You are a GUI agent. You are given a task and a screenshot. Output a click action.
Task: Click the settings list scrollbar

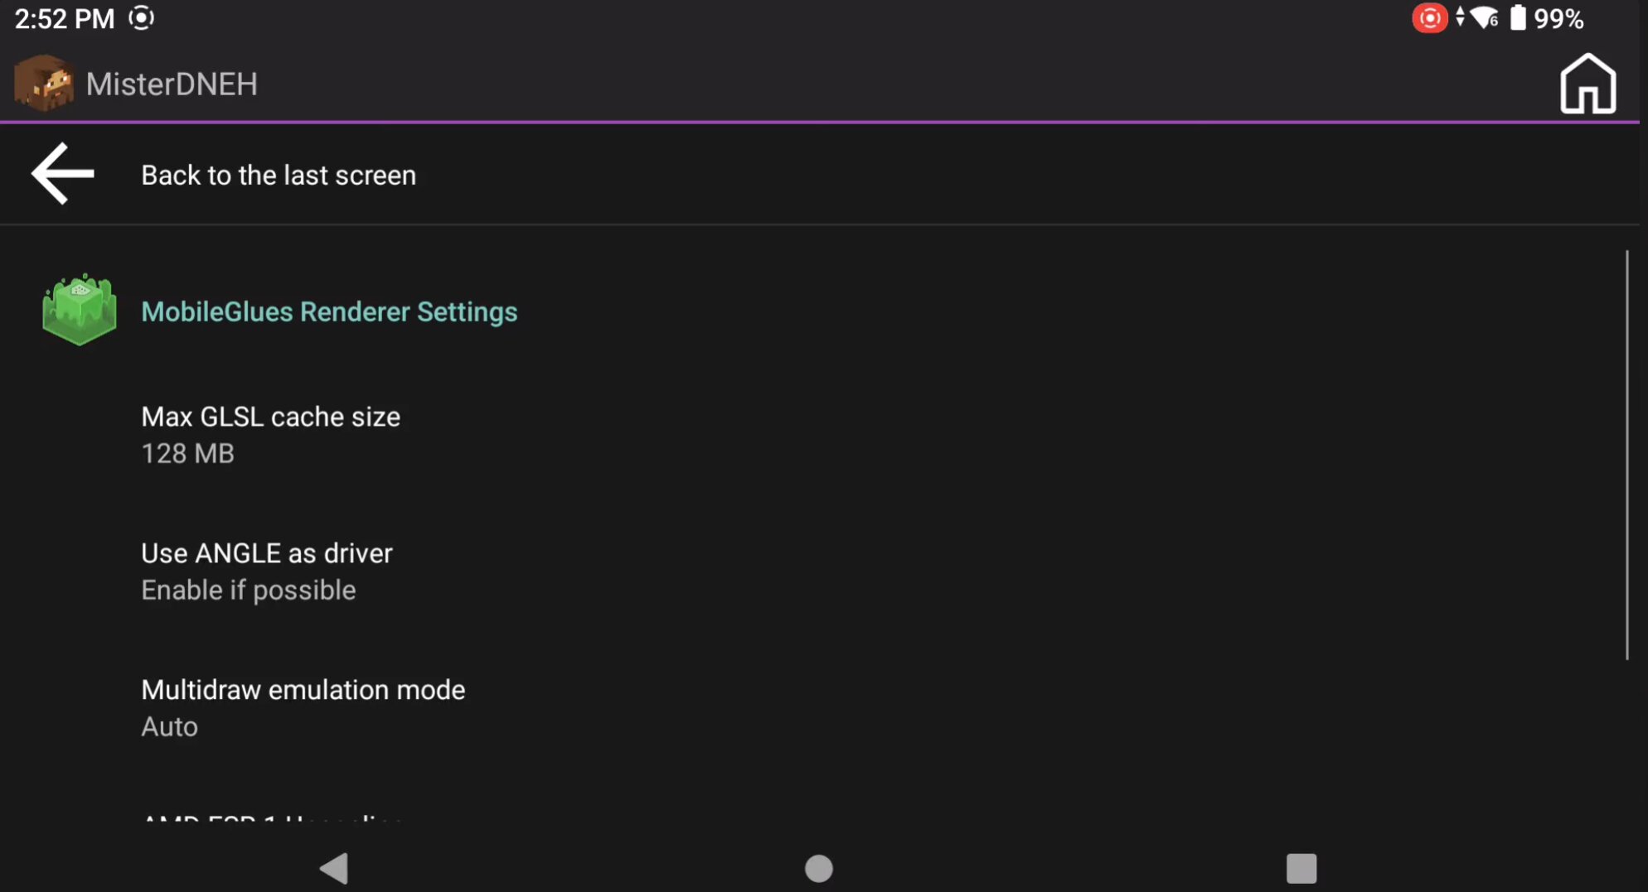tap(1626, 455)
